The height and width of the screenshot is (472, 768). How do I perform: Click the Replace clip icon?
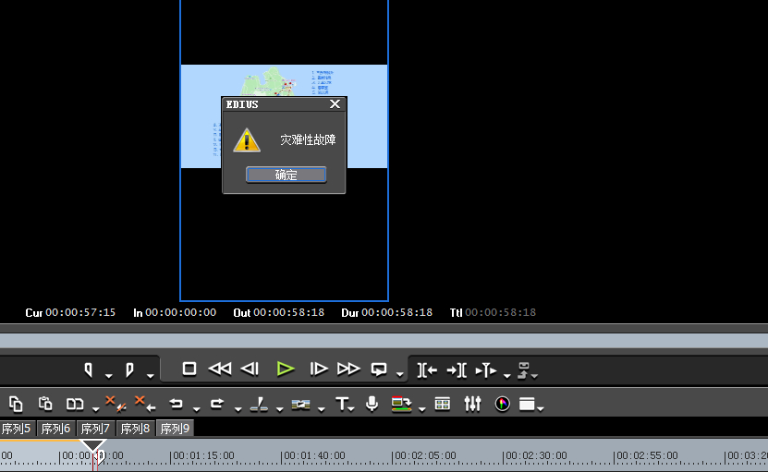coord(75,405)
